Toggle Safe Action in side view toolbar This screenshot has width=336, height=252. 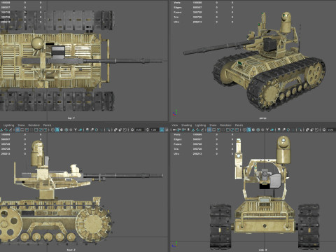[x=232, y=129]
